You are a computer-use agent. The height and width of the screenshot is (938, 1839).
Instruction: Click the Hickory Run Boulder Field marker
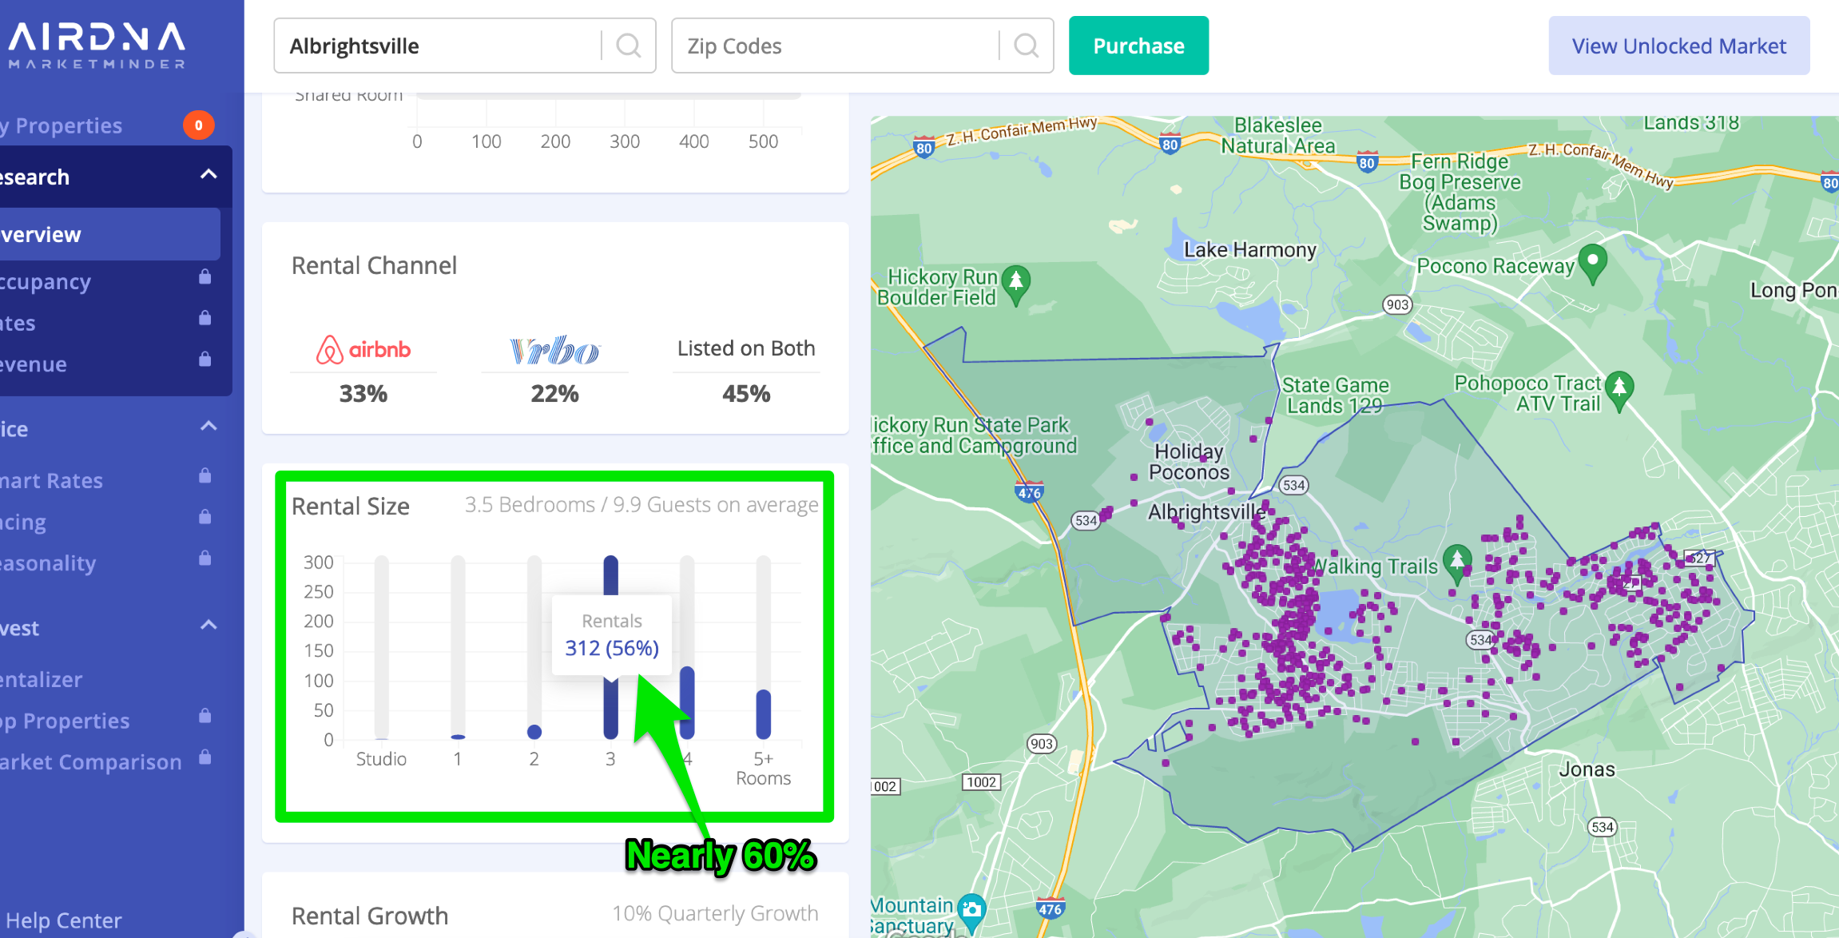tap(1016, 283)
